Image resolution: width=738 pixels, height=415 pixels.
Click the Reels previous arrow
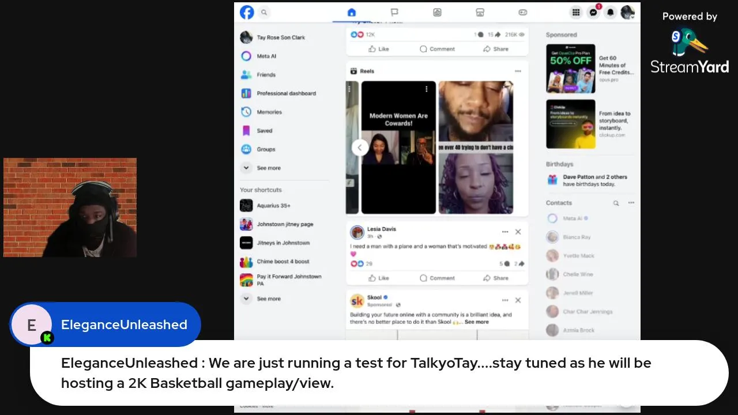pos(360,148)
